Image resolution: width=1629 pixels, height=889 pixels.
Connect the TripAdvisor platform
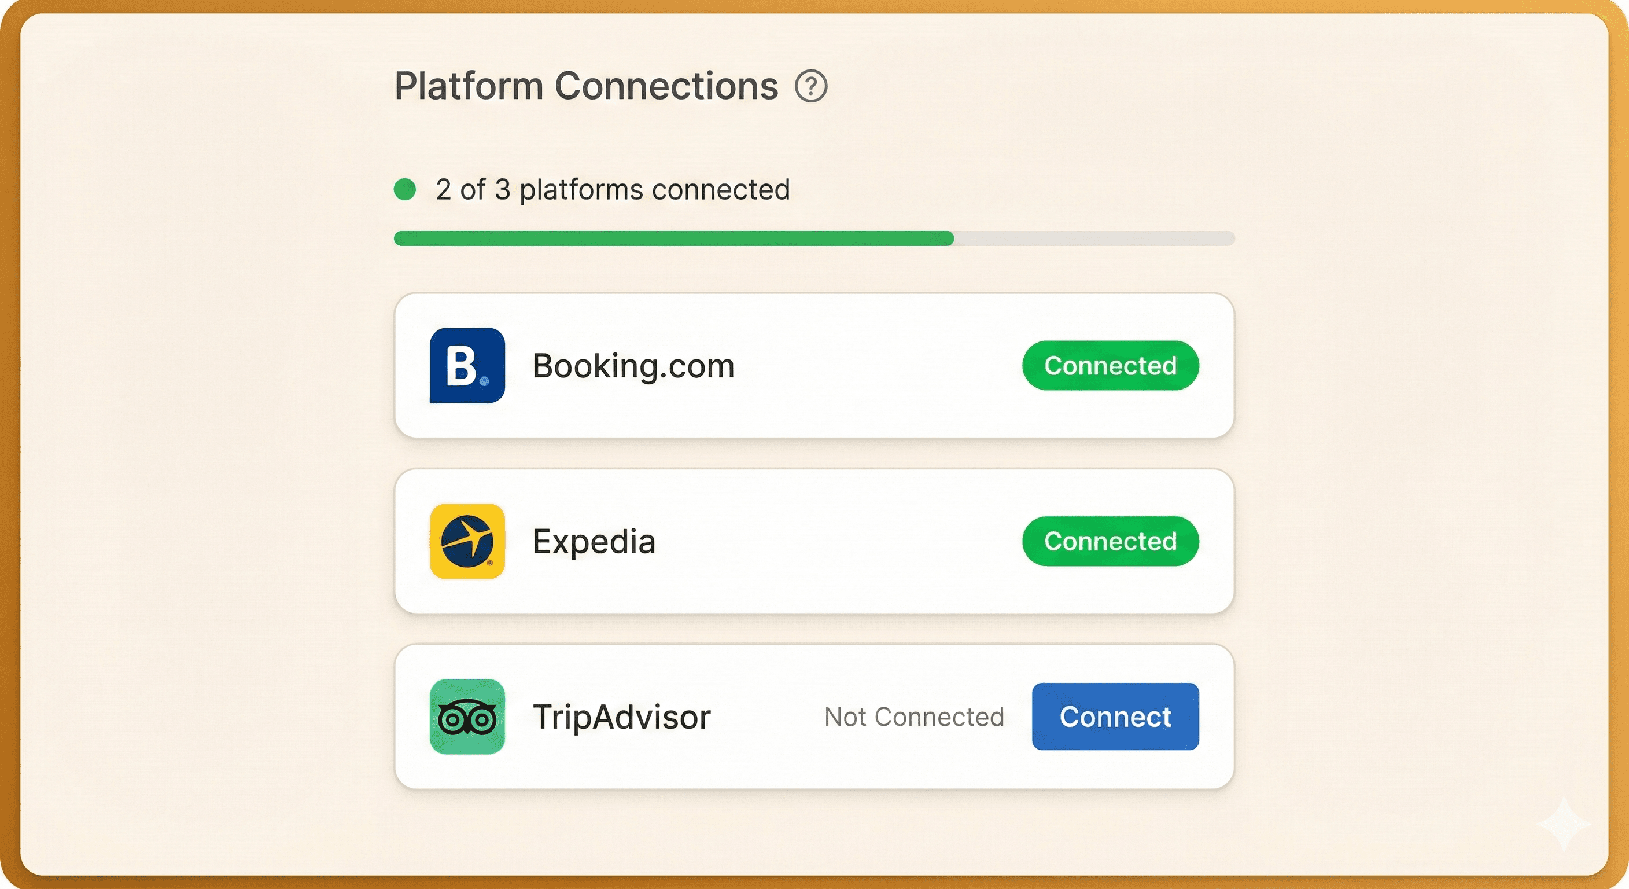point(1115,717)
